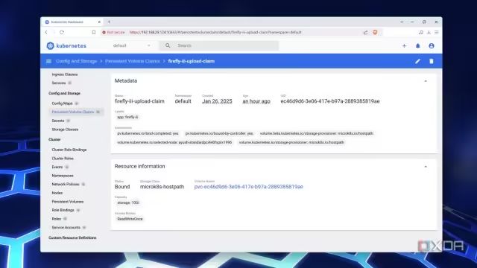Open Cluster Role Bindings in sidebar
This screenshot has width=477, height=268.
coord(69,150)
